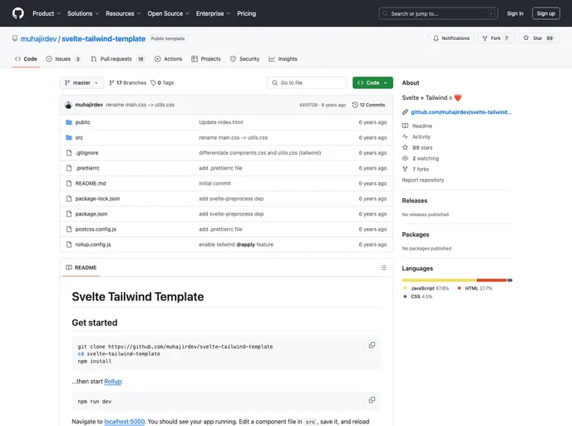Open the Releases heading link

(414, 201)
